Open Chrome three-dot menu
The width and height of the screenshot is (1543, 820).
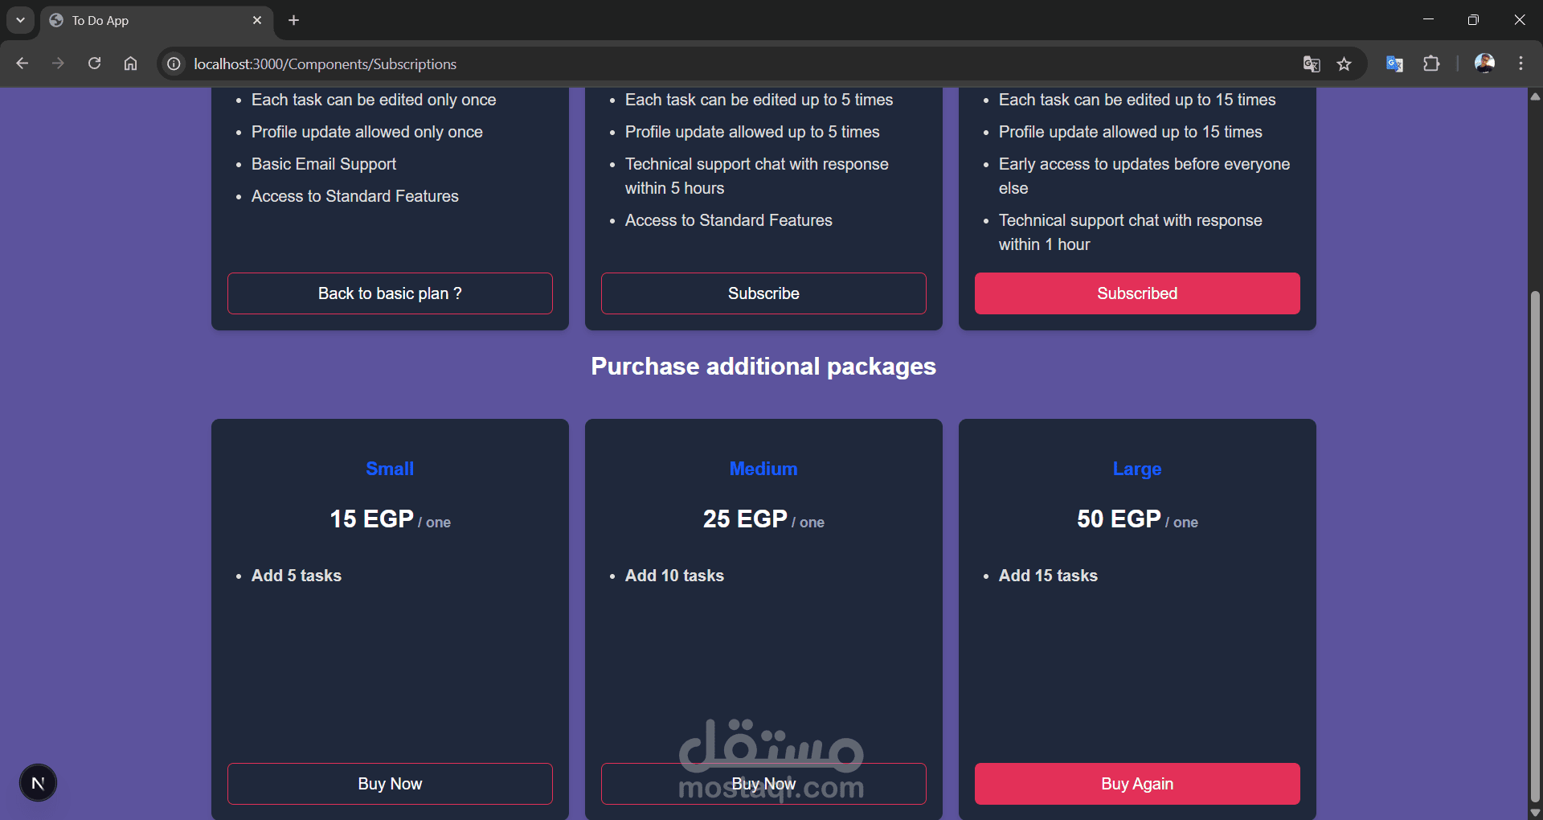point(1520,64)
